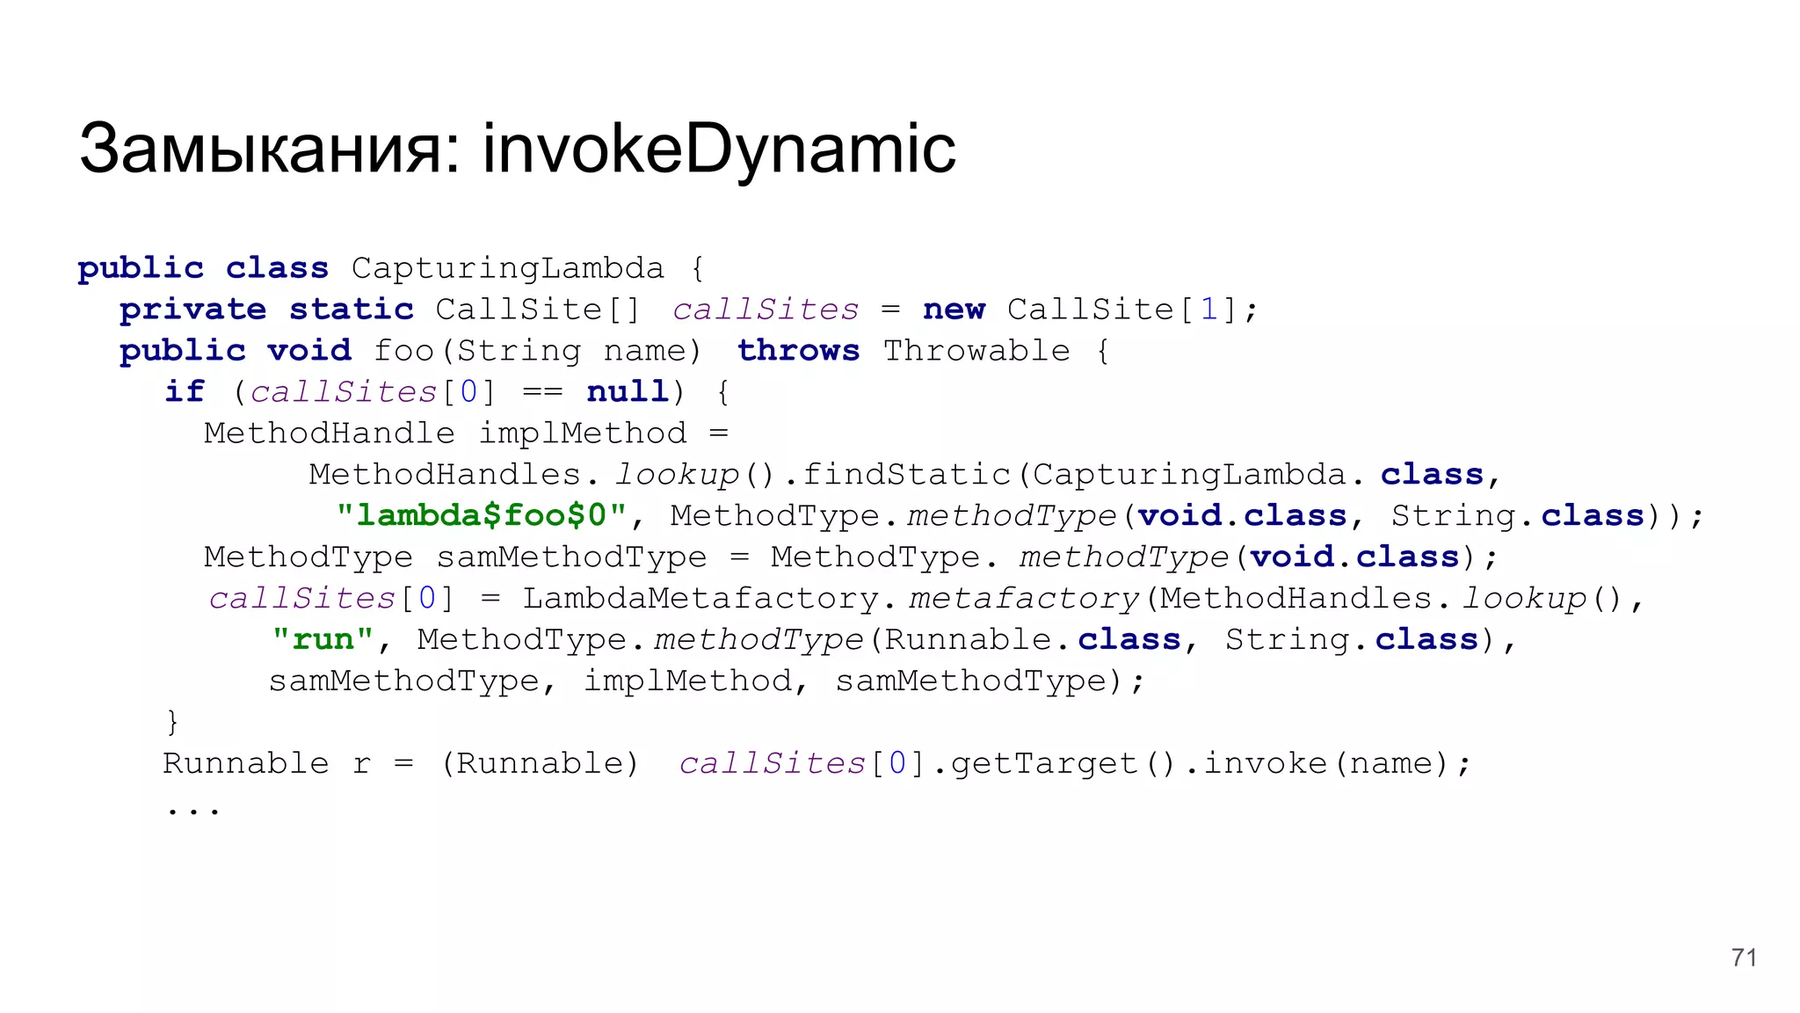
Task: Click 'null' keyword in if condition
Action: (628, 391)
